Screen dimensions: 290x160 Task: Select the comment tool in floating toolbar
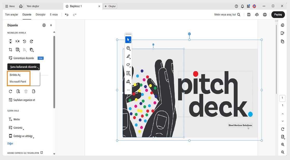[x=128, y=48]
